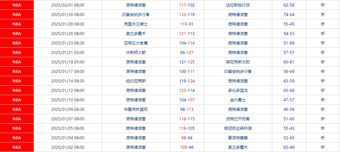Viewport: 340px width, 152px height.
Task: Select team 纽约尼克斯
Action: click(136, 81)
